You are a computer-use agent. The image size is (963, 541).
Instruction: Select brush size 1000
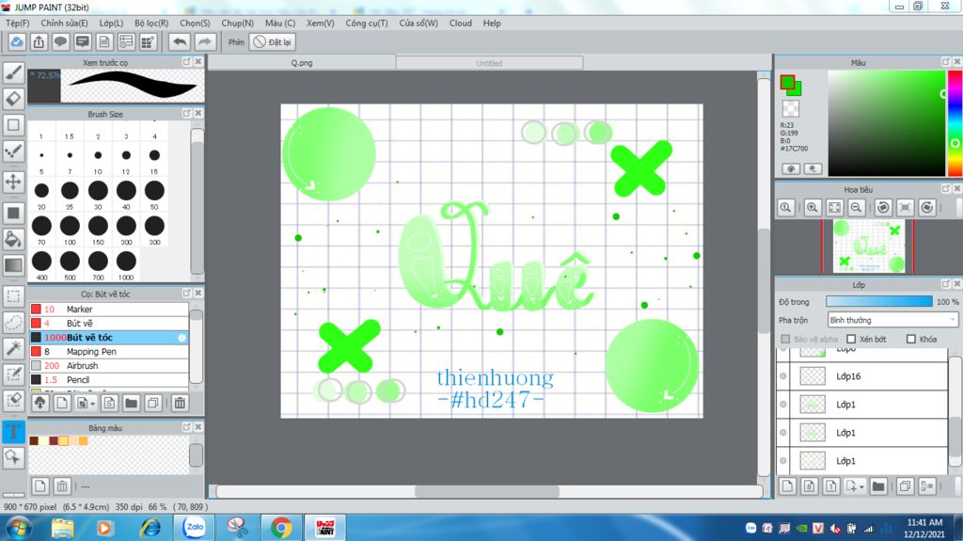(126, 264)
